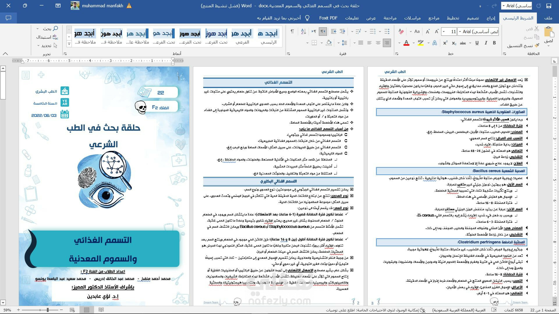Toggle Read Mode view in status bar
Image resolution: width=559 pixels, height=314 pixels.
[x=101, y=310]
